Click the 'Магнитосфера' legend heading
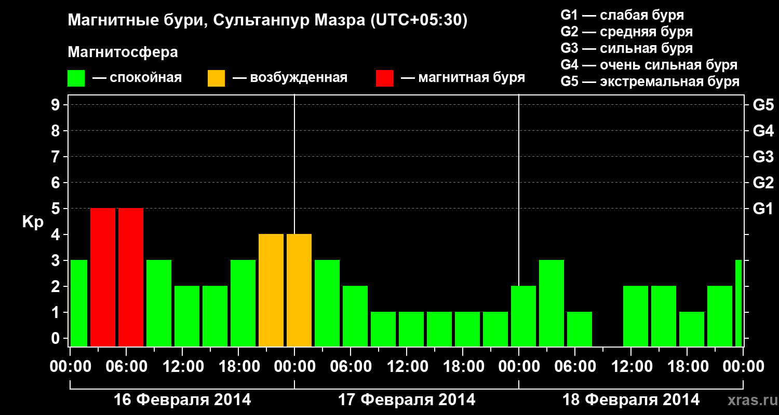 (123, 52)
